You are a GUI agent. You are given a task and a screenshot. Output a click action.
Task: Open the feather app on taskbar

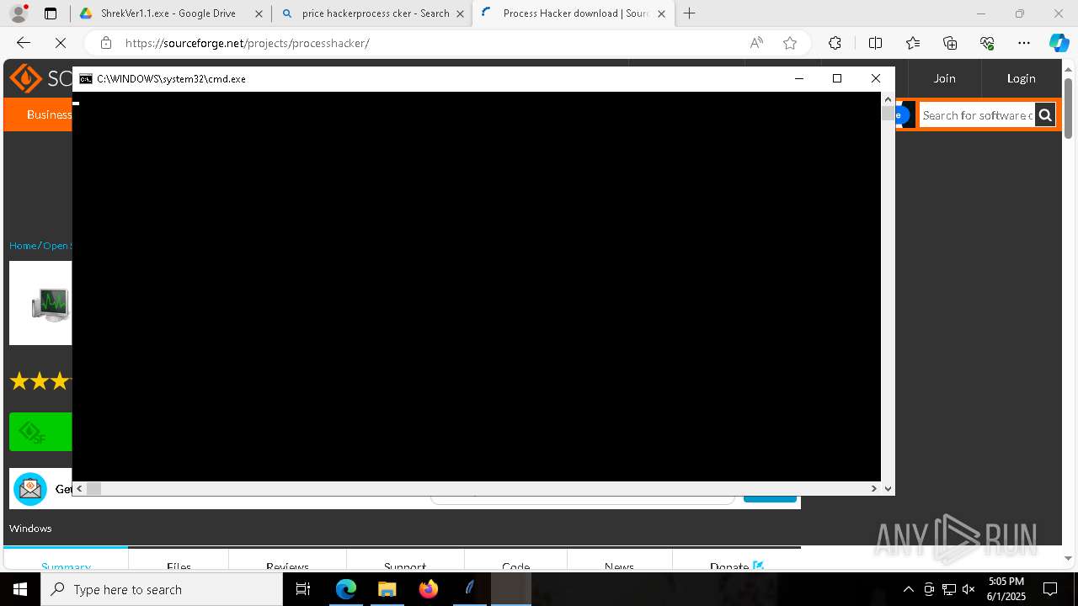470,589
